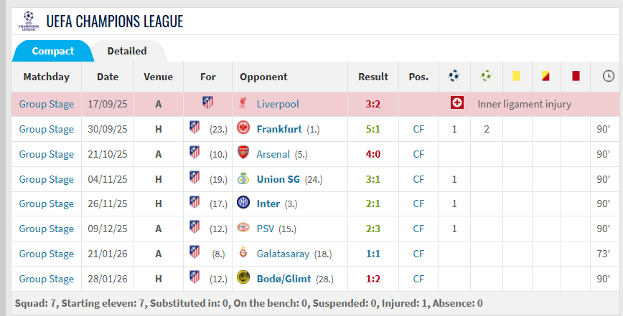
Task: Click the Atlético crest in Liverpool row
Action: (x=207, y=103)
